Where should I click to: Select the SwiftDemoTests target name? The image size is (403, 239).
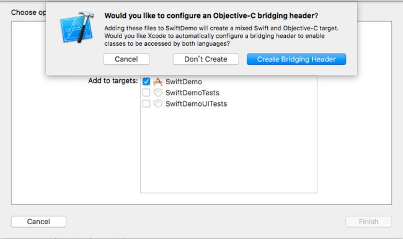click(x=192, y=93)
